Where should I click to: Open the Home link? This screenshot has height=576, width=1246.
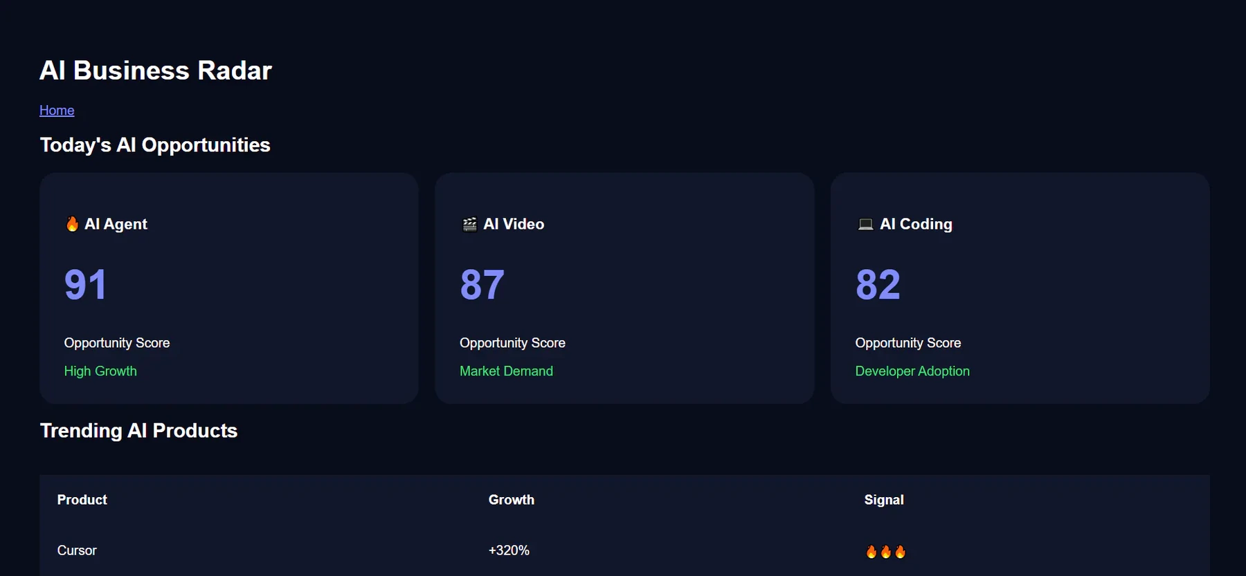[57, 111]
